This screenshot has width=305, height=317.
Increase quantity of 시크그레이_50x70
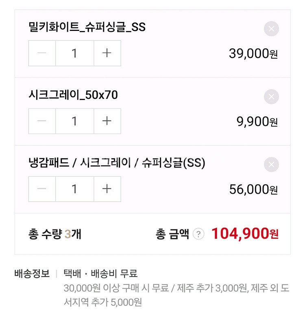[x=107, y=121]
